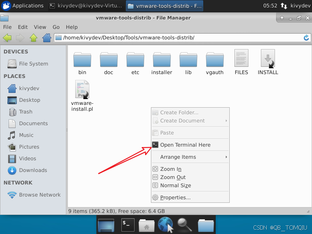Open Videos in the sidebar
312x234 pixels.
coord(22,159)
